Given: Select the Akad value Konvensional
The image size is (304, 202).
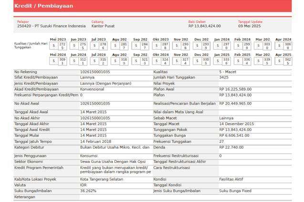Looking at the screenshot, I should click(92, 89).
